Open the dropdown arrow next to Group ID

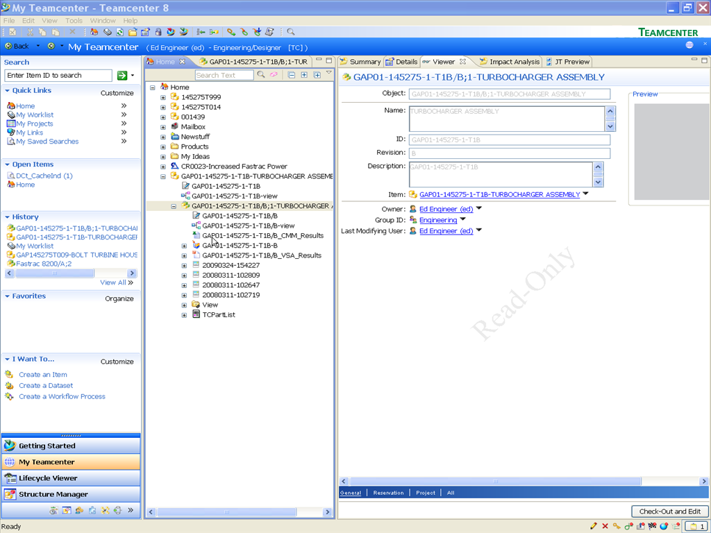462,219
